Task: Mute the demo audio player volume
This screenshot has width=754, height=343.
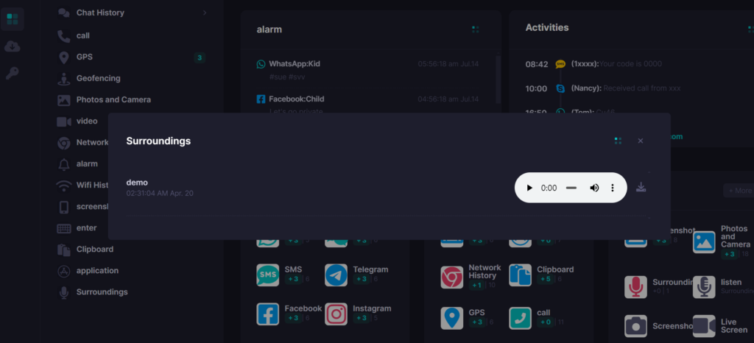Action: (594, 188)
